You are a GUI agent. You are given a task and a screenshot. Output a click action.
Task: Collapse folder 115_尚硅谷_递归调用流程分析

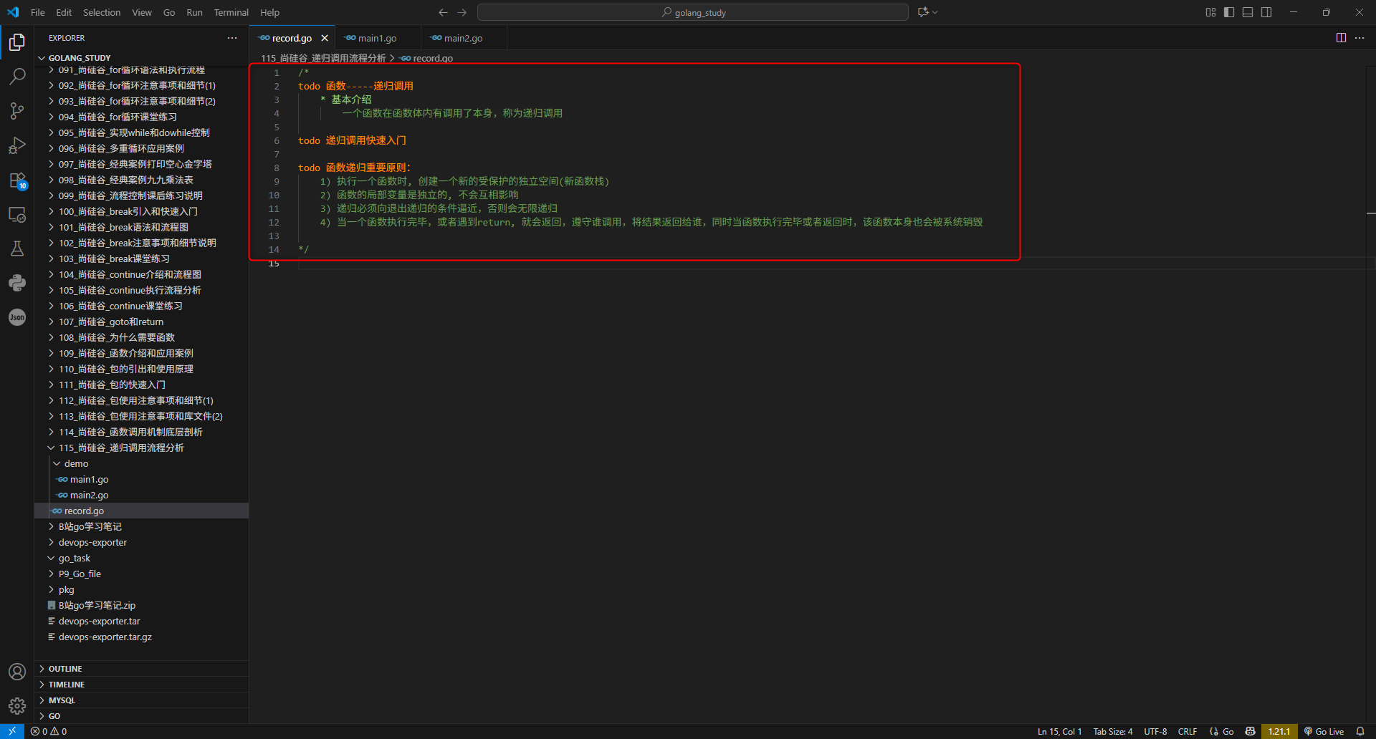click(142, 448)
